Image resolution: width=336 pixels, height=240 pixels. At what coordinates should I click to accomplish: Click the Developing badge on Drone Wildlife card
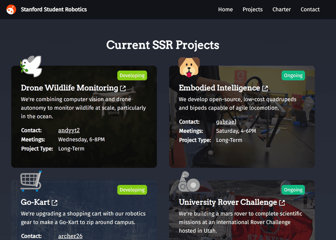click(132, 75)
